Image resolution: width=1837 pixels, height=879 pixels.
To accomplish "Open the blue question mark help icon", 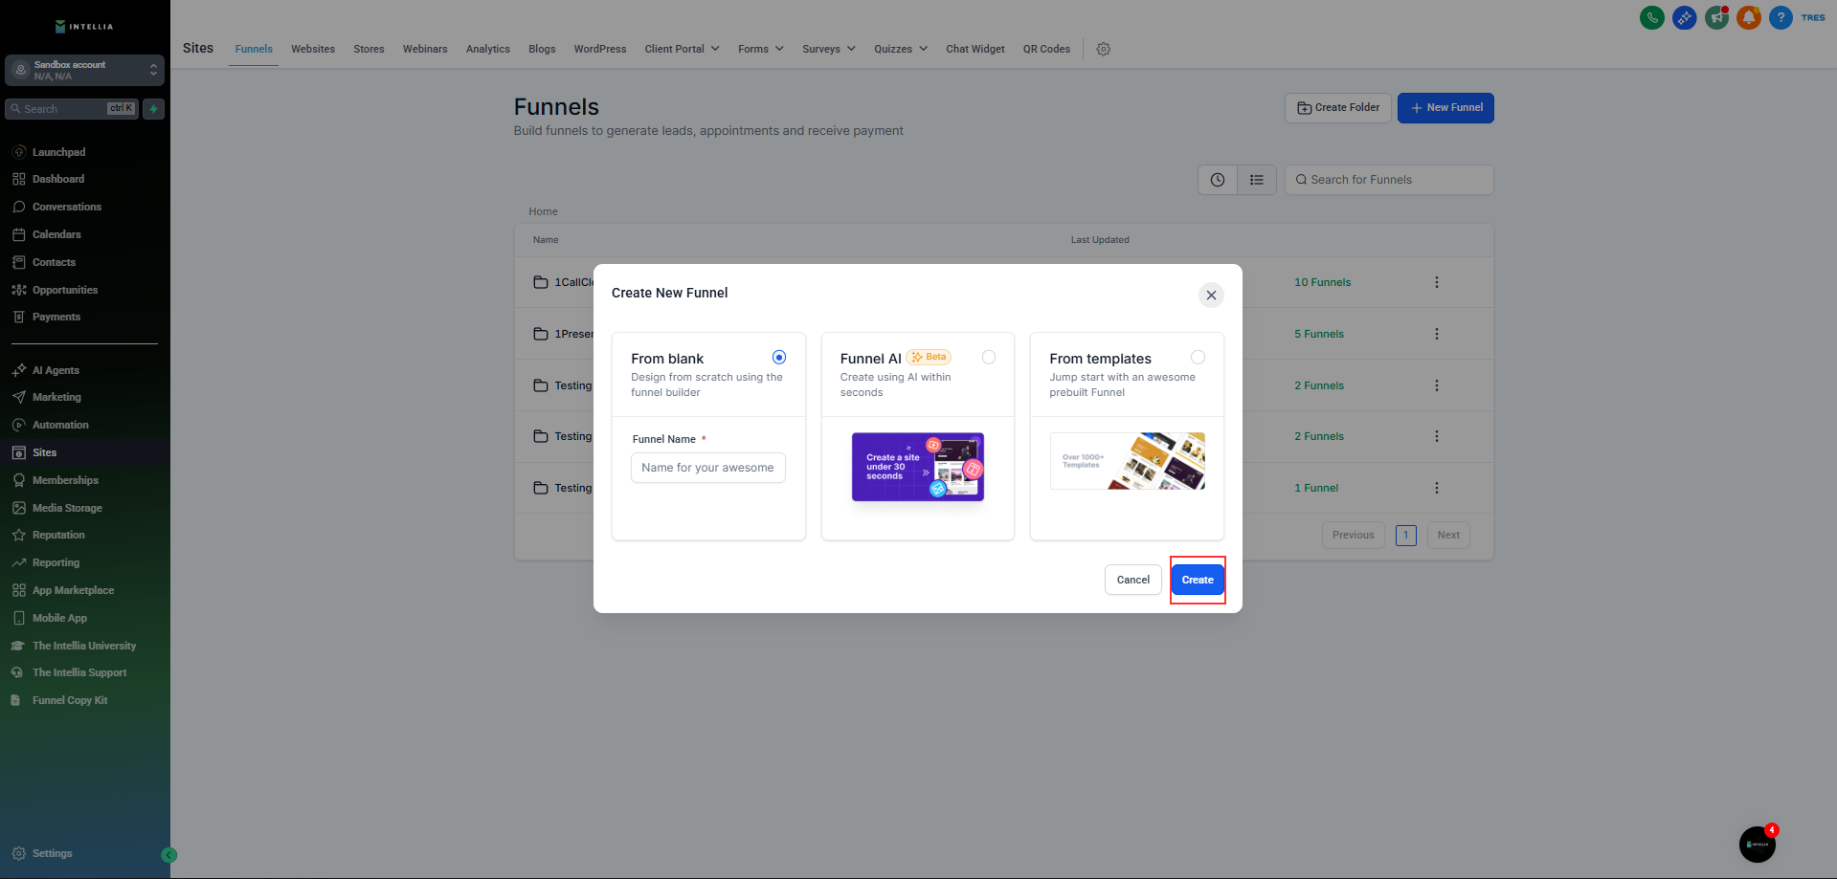I will tap(1781, 17).
